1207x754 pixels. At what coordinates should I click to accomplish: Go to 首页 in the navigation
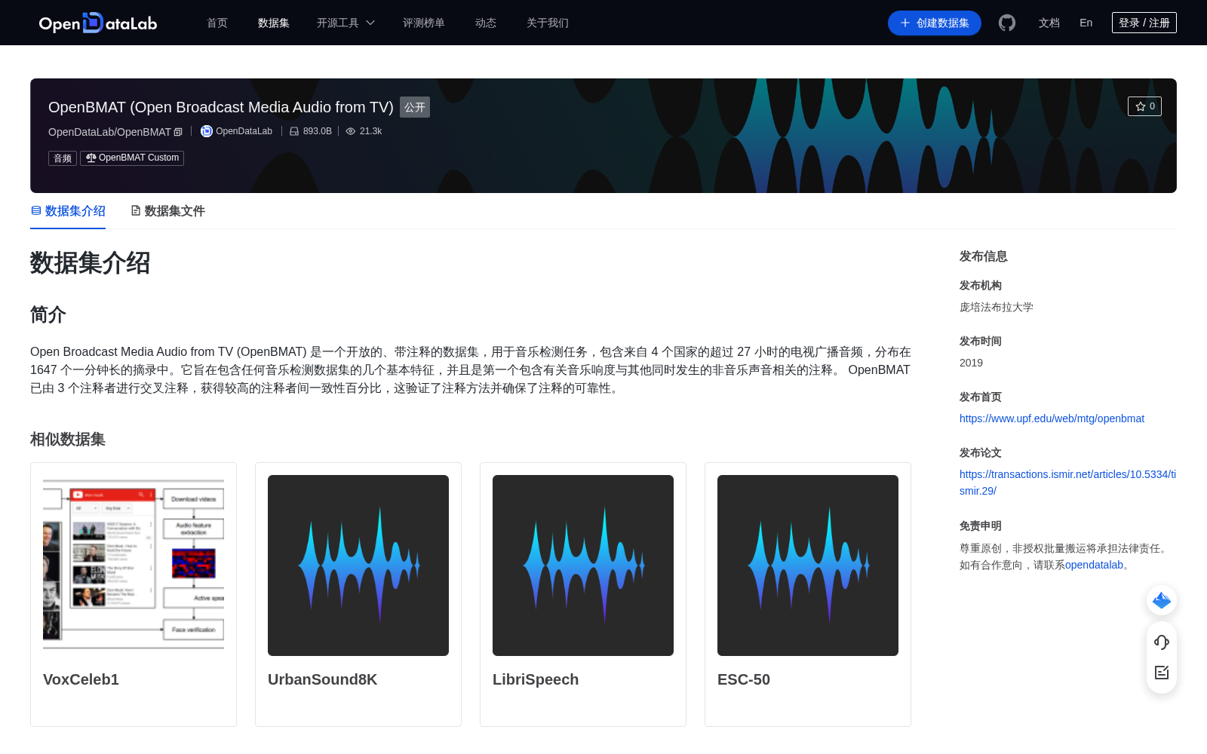pyautogui.click(x=217, y=23)
